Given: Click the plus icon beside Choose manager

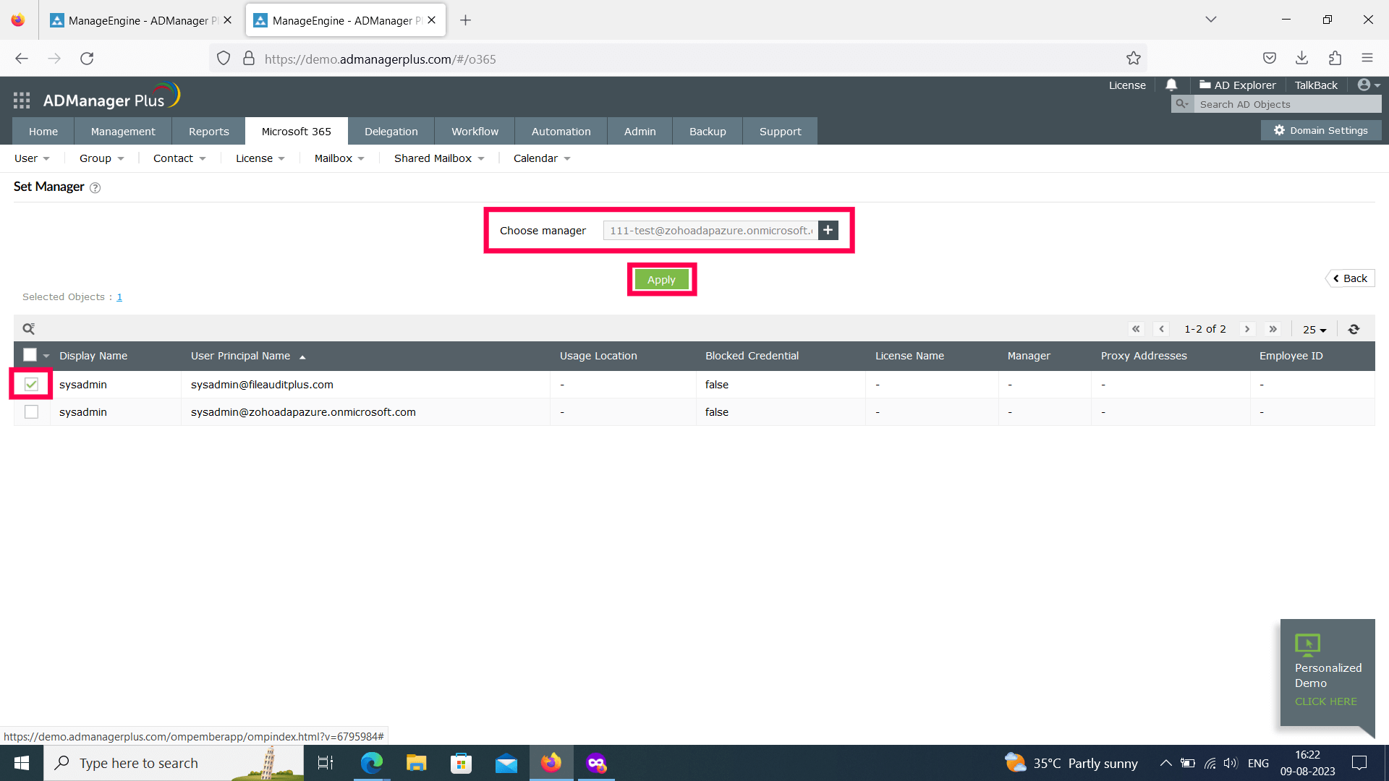Looking at the screenshot, I should coord(828,230).
